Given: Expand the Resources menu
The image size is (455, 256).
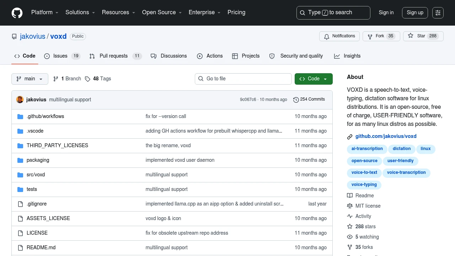Looking at the screenshot, I should 119,12.
